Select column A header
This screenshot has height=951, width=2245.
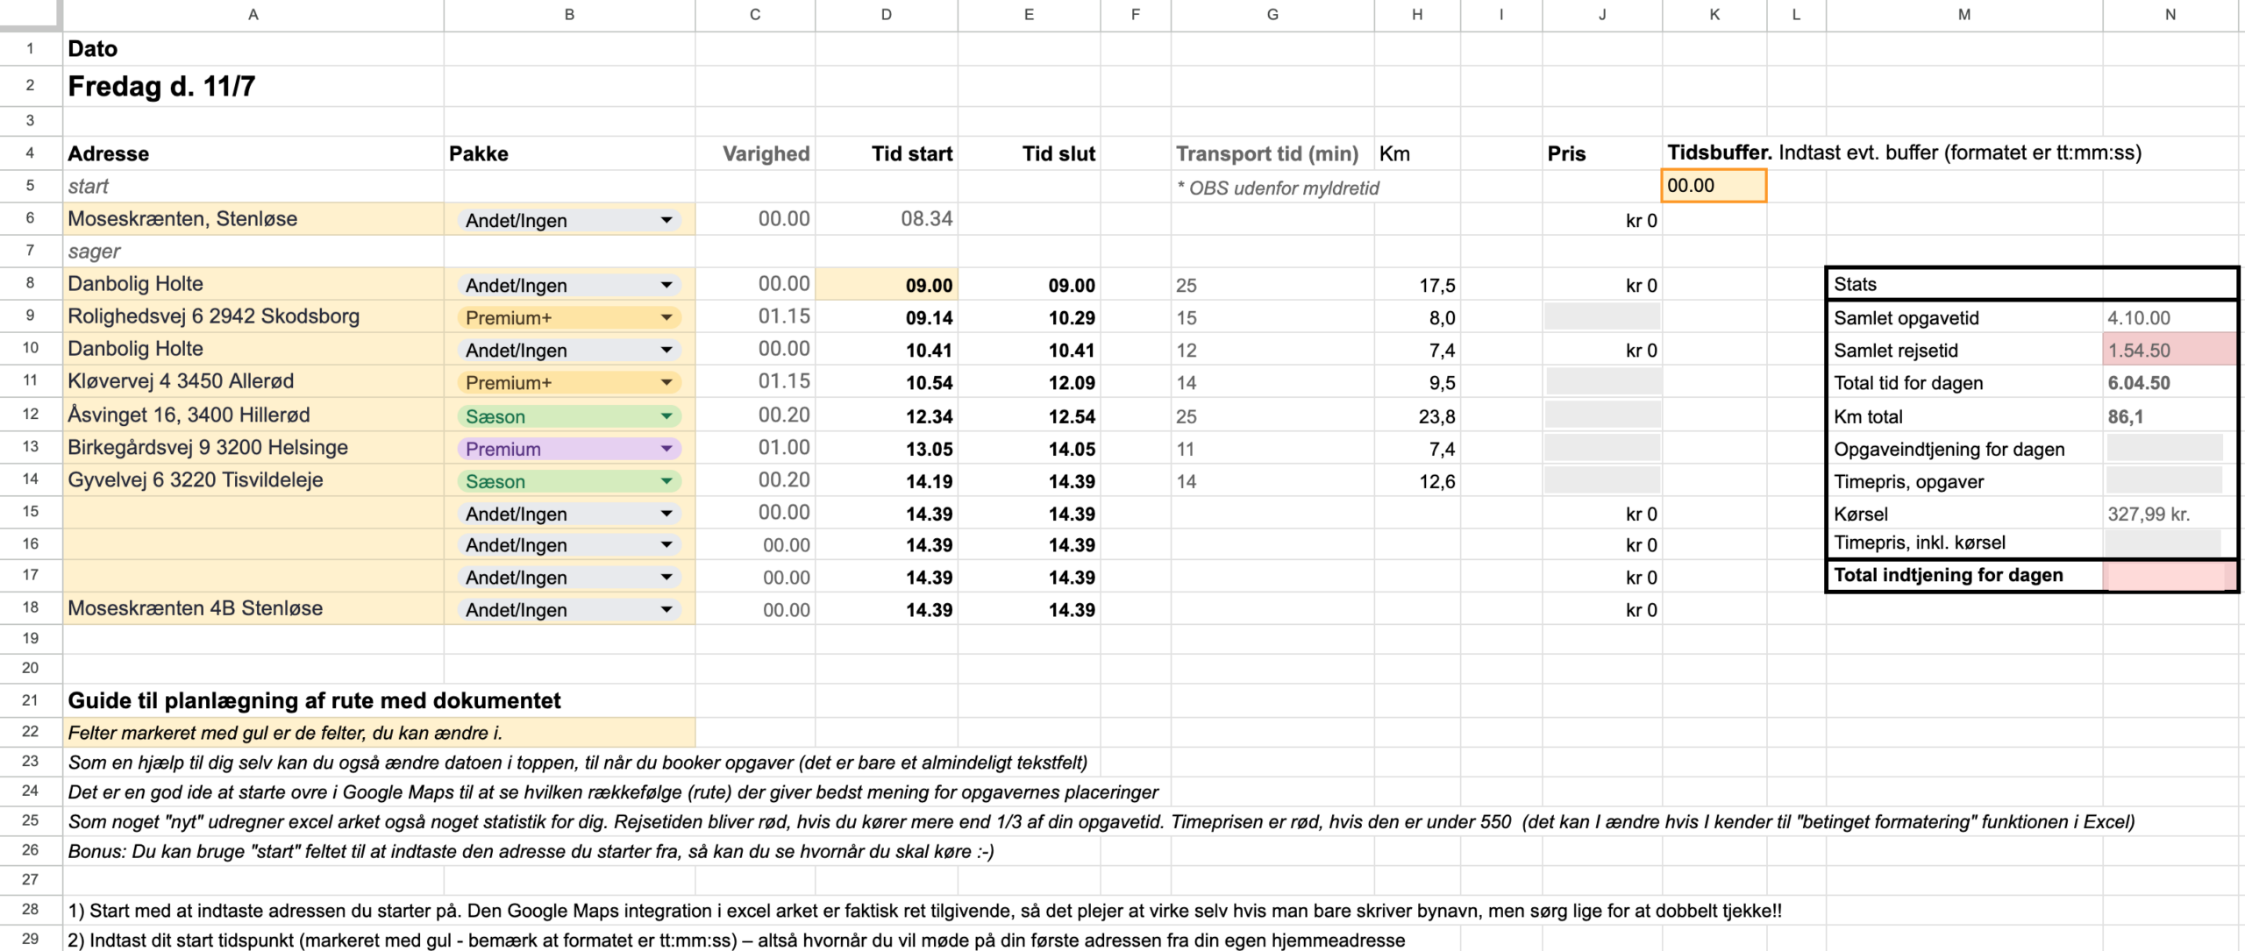point(253,15)
